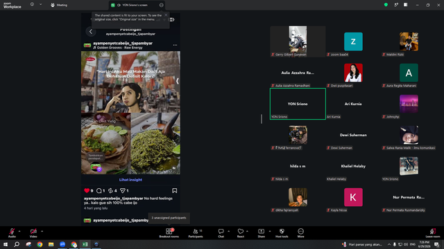Expand the Chat options arrow

pos(228,231)
